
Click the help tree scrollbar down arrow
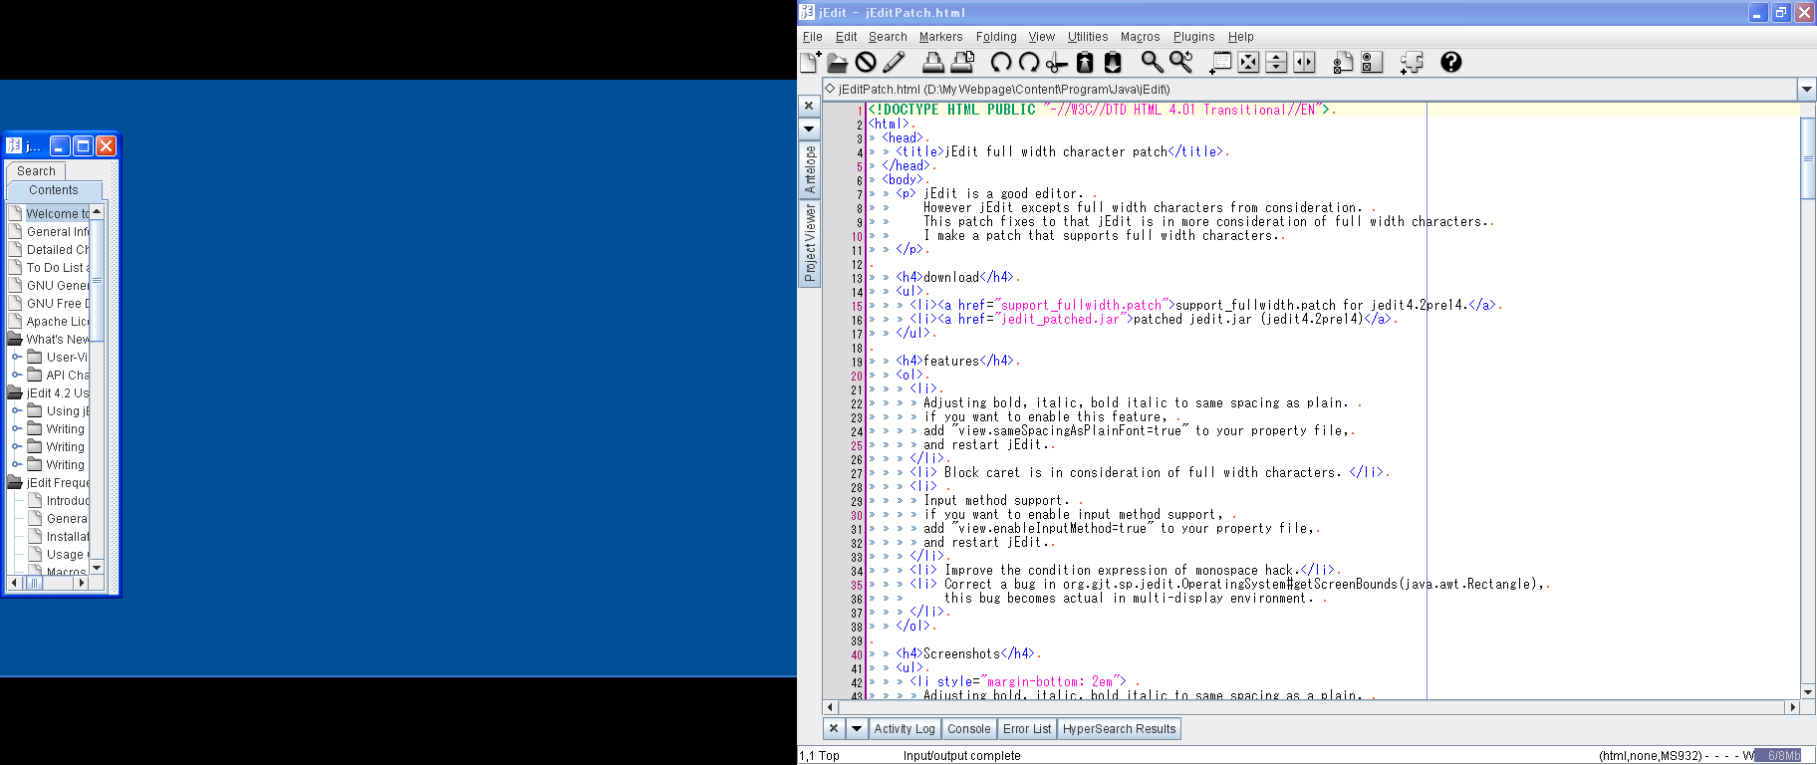[x=97, y=567]
